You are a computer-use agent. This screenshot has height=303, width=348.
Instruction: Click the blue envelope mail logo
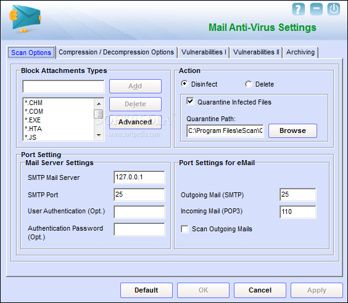pos(25,19)
